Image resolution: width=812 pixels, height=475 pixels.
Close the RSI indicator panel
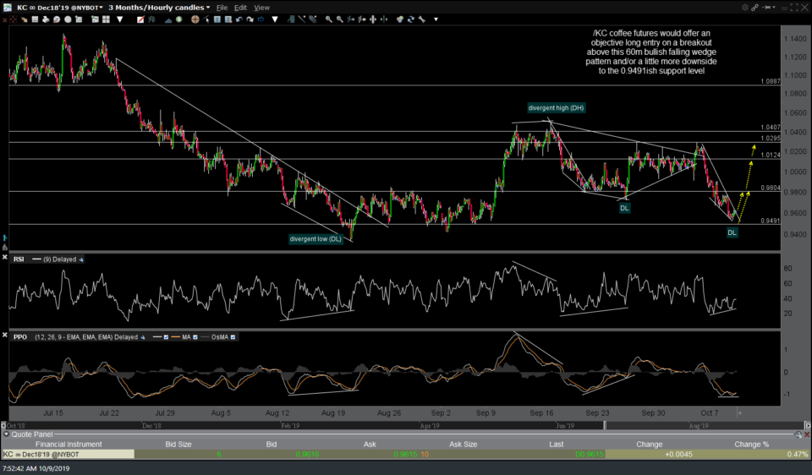(4, 257)
